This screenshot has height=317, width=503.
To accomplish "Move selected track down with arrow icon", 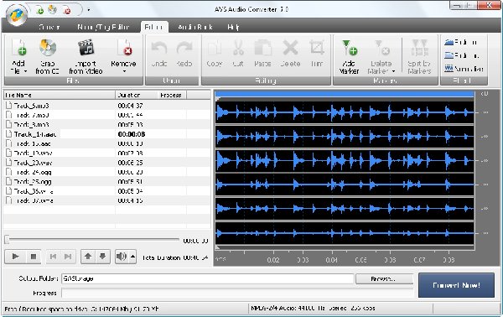I will point(102,257).
